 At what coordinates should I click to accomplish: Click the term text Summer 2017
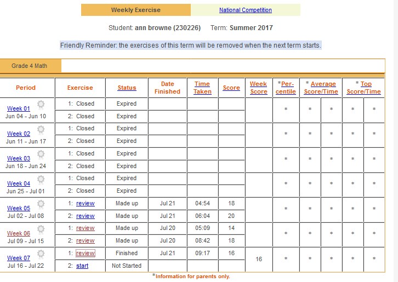[x=251, y=27]
